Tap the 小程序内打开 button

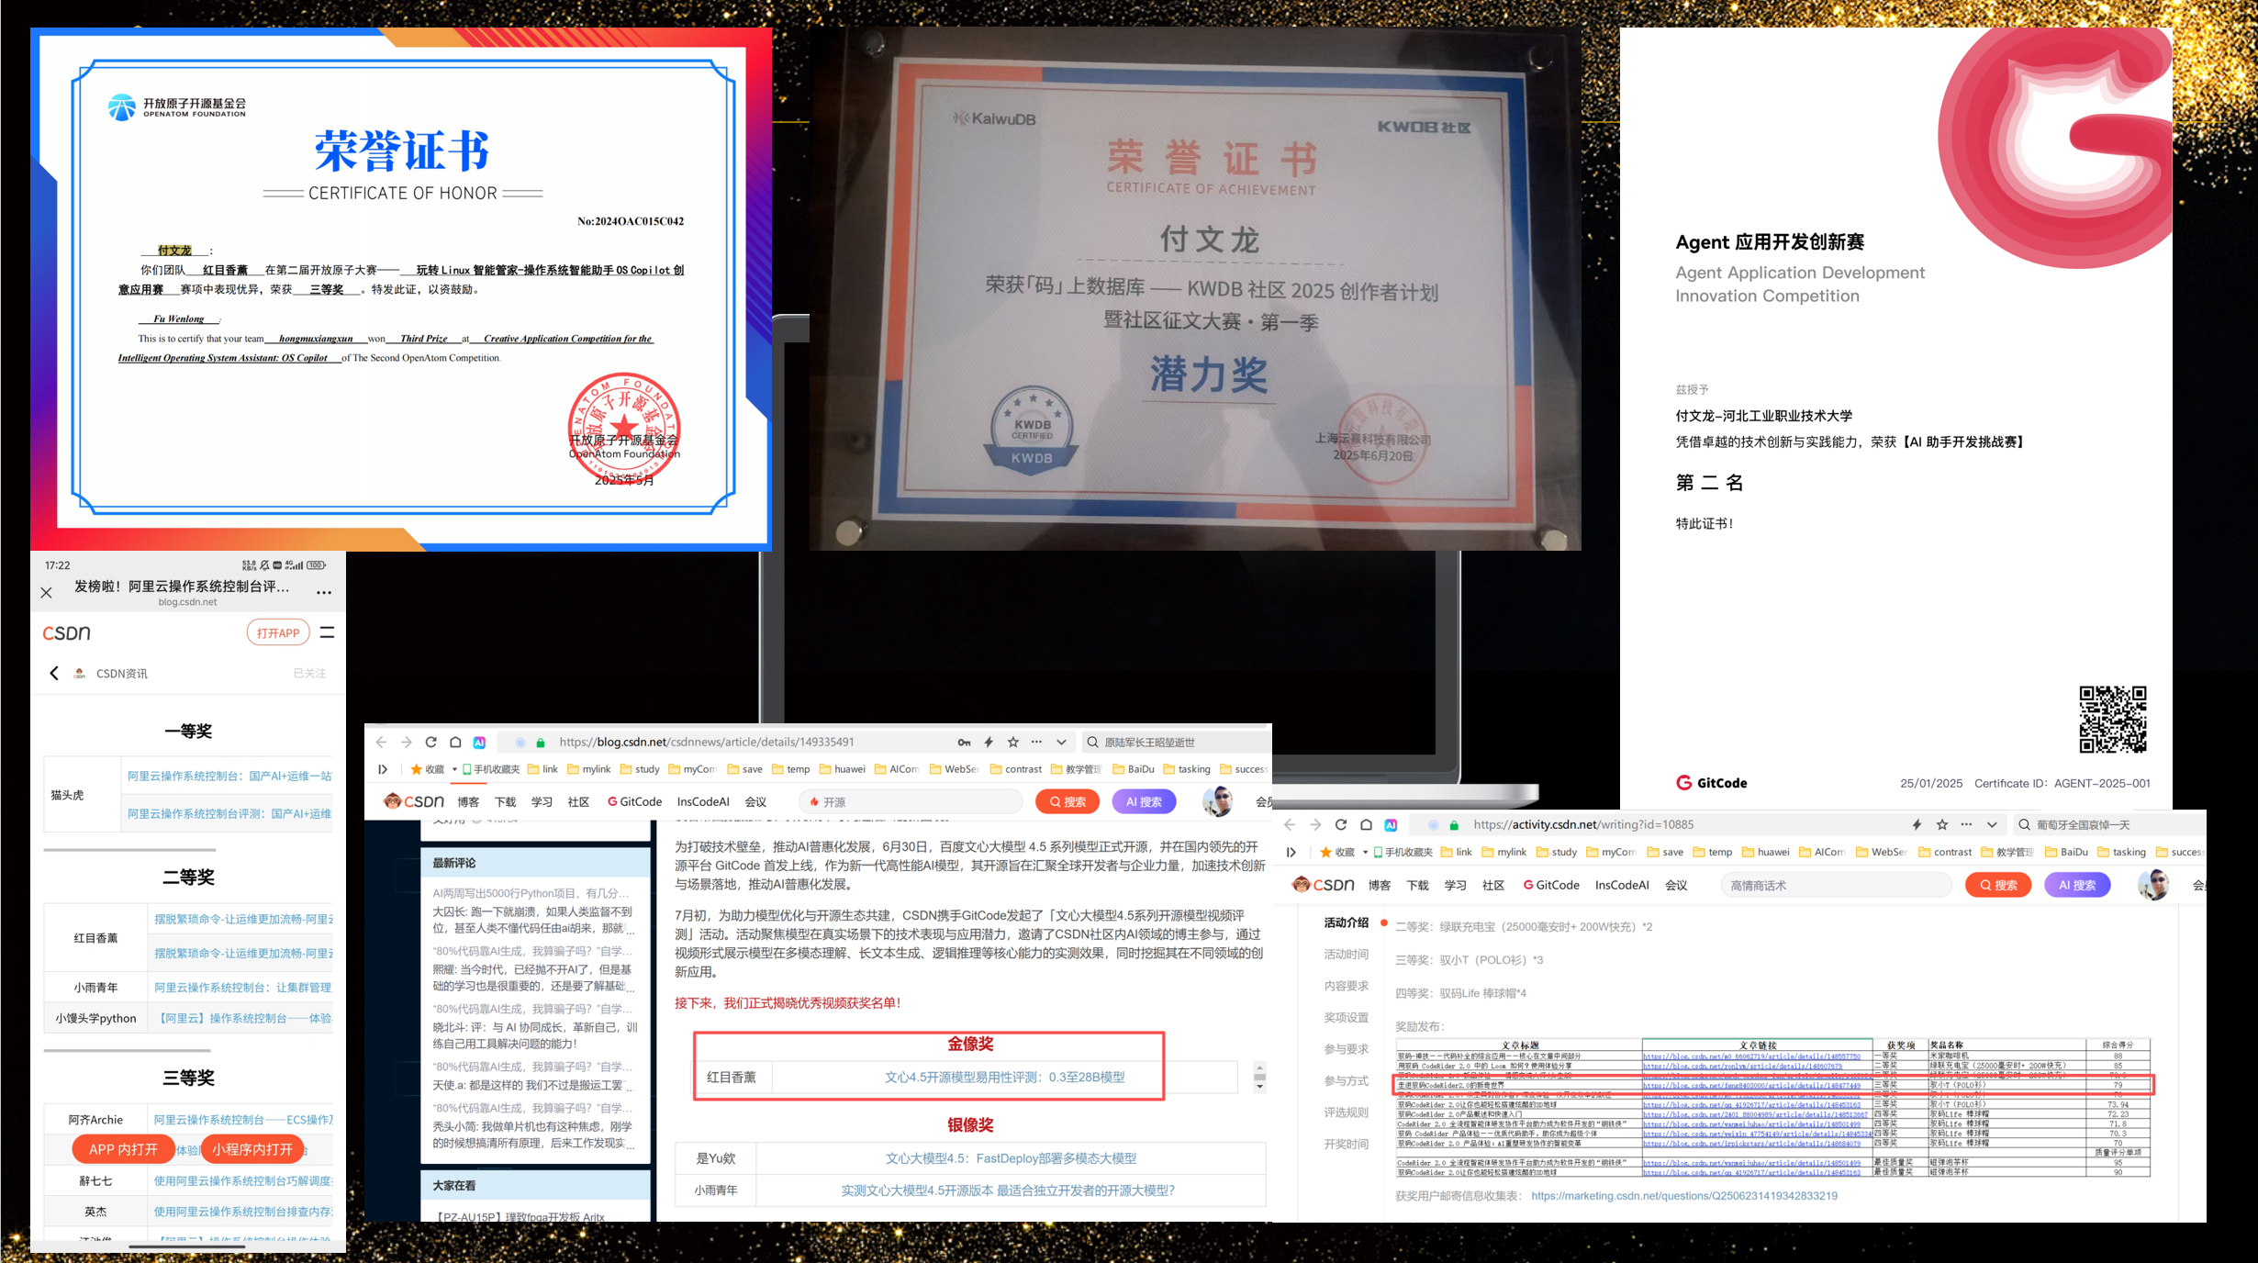tap(252, 1149)
